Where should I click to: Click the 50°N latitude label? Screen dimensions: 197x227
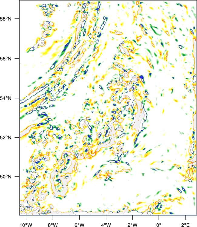[x=5, y=177]
